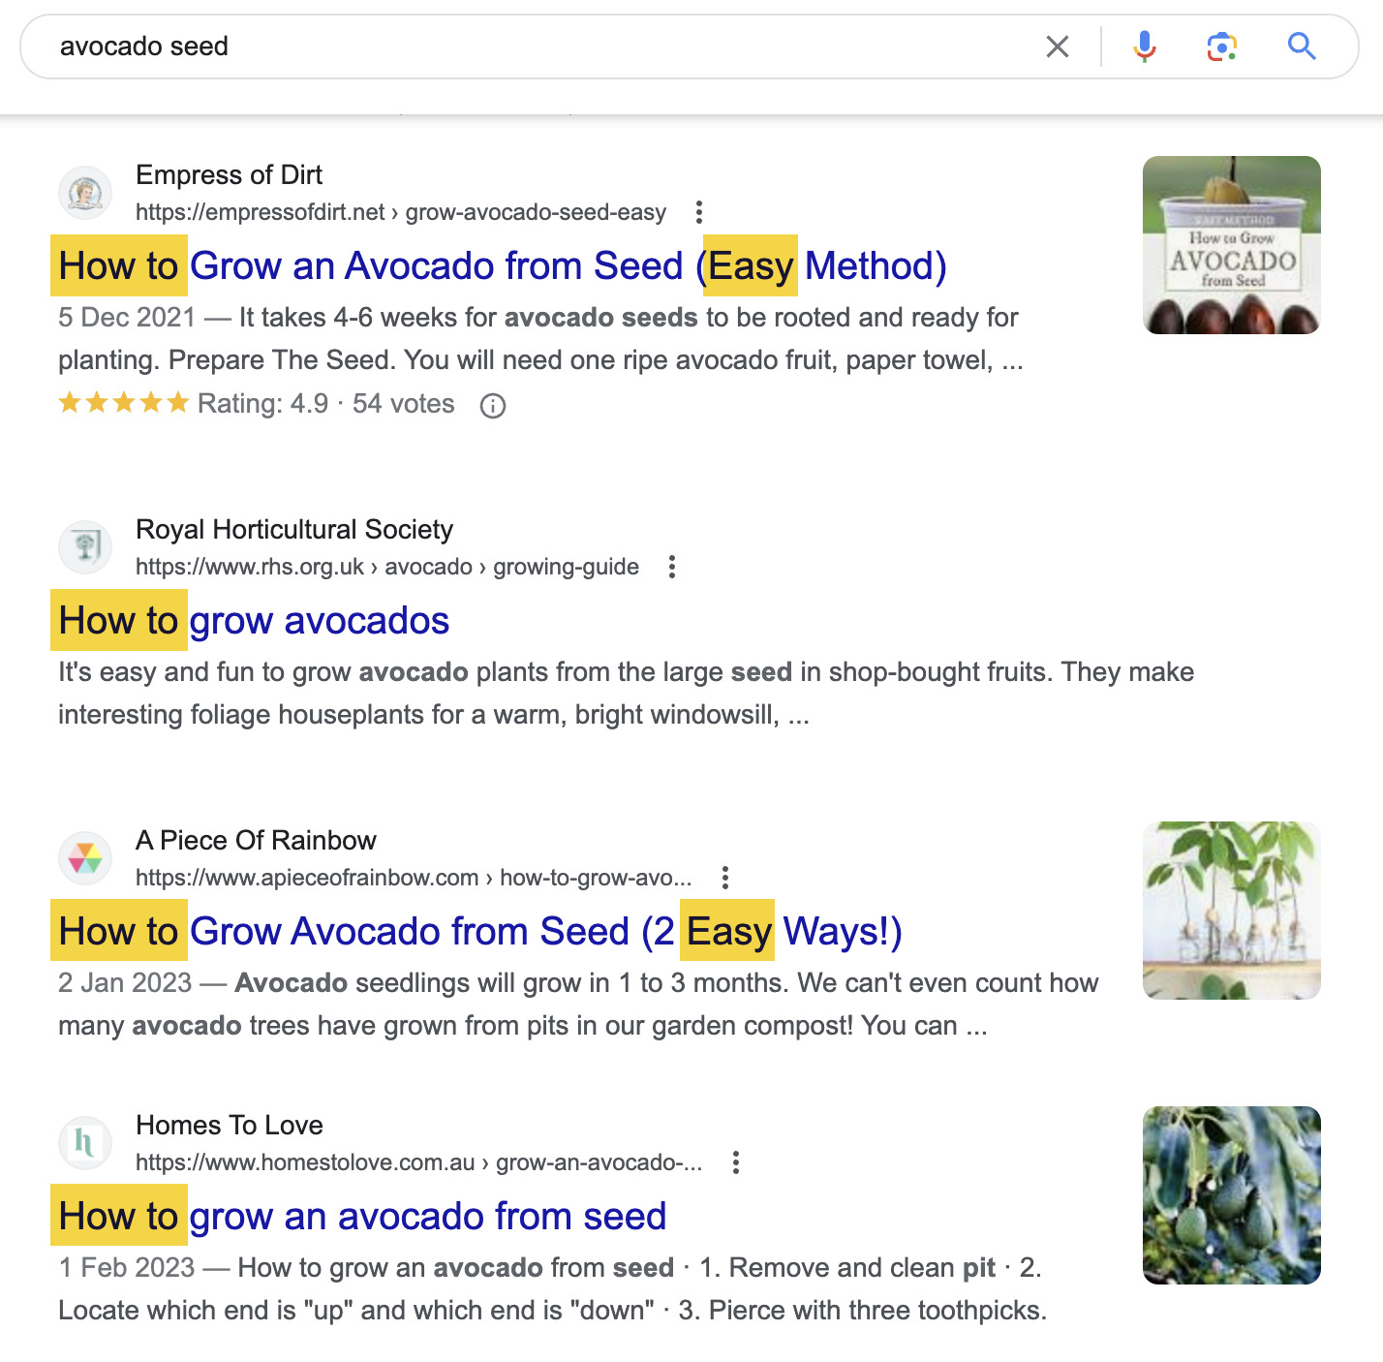Start a voice search with the microphone icon
The width and height of the screenshot is (1383, 1362).
coord(1145,46)
